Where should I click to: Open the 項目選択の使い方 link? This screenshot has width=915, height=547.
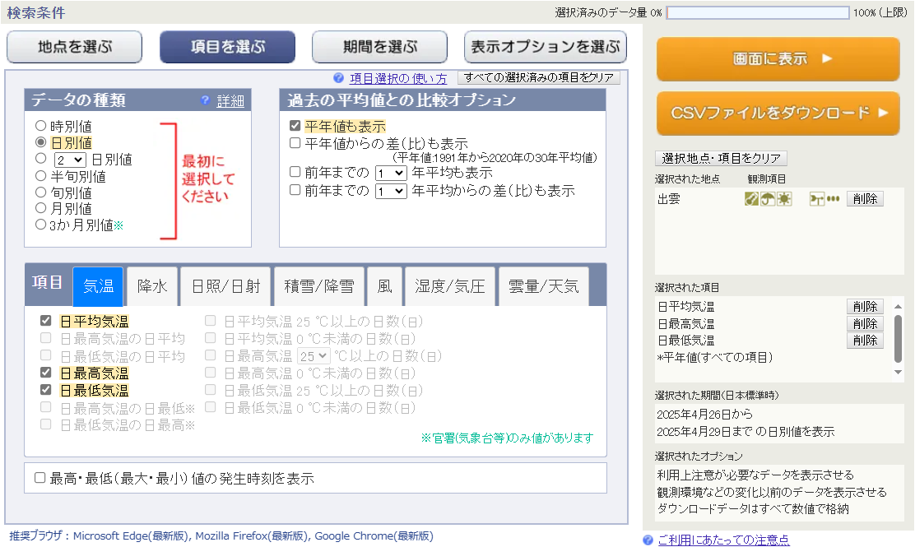click(398, 79)
